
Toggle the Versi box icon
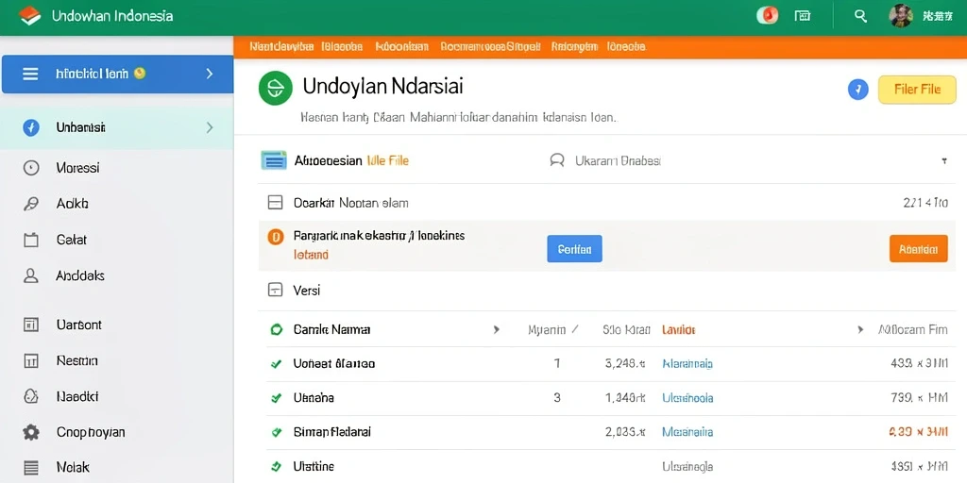(x=275, y=290)
